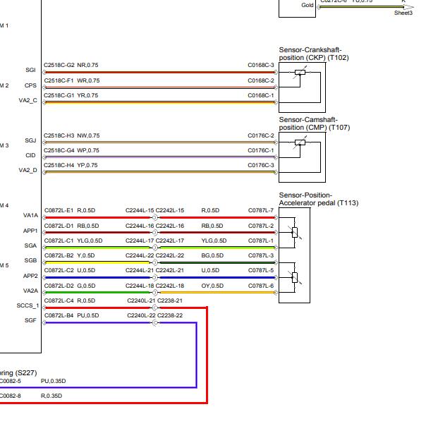Image resolution: width=426 pixels, height=426 pixels.
Task: Click the VA2A pin label
Action: pyautogui.click(x=30, y=291)
